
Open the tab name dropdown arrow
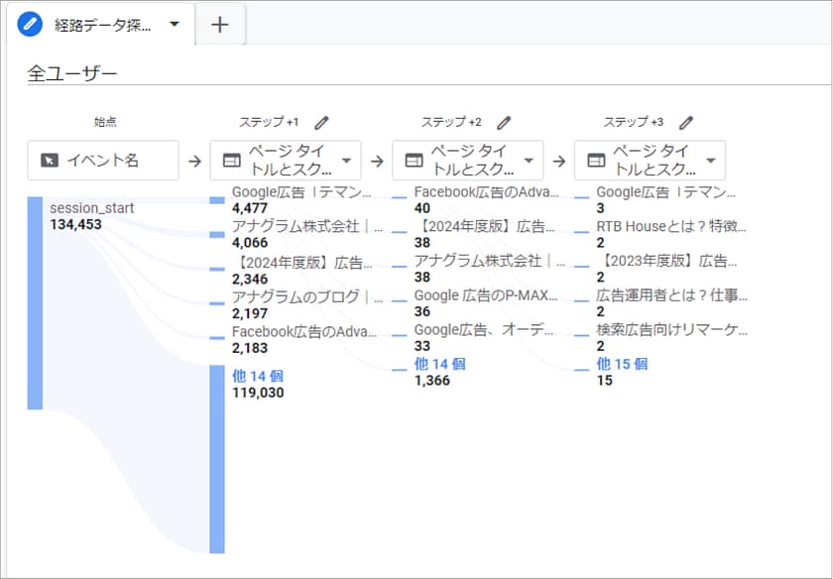click(175, 25)
